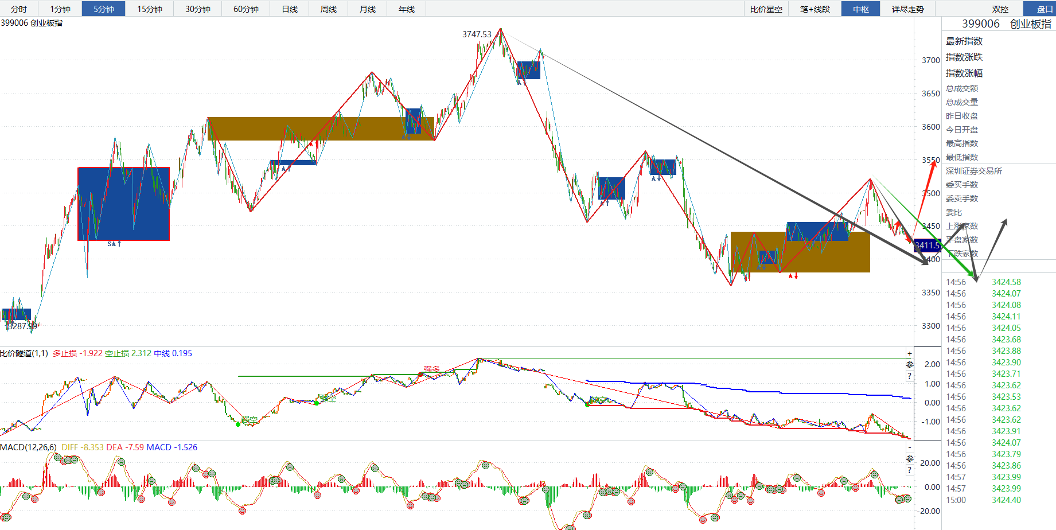Select the 1分钟 period tab
1056x530 pixels.
click(60, 9)
